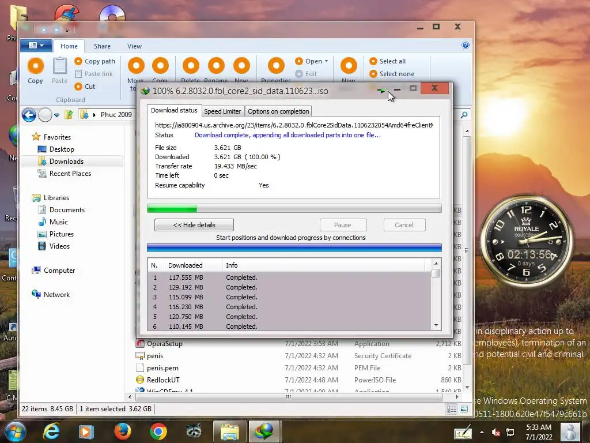The width and height of the screenshot is (590, 443).
Task: Select Libraries in the navigation pane
Action: tap(51, 197)
